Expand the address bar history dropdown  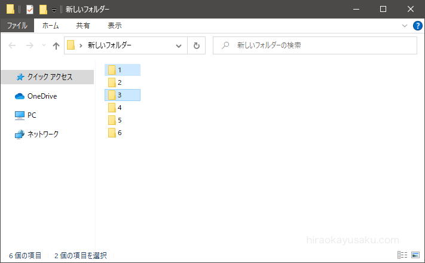click(178, 46)
